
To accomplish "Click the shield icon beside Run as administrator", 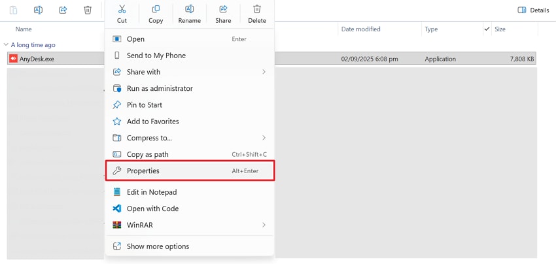I will [116, 88].
